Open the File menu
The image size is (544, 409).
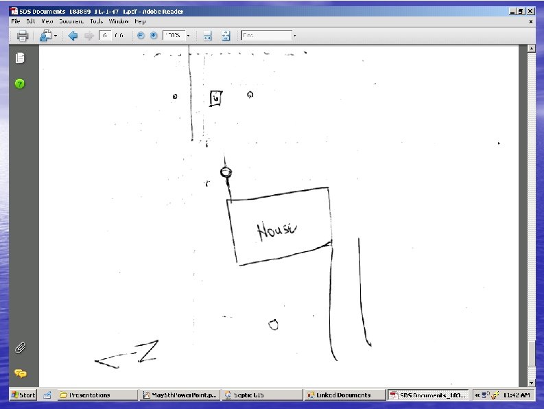pos(16,21)
